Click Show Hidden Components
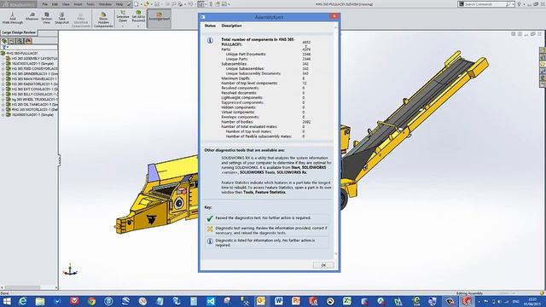Viewport: 546px width, 307px height. (103, 20)
